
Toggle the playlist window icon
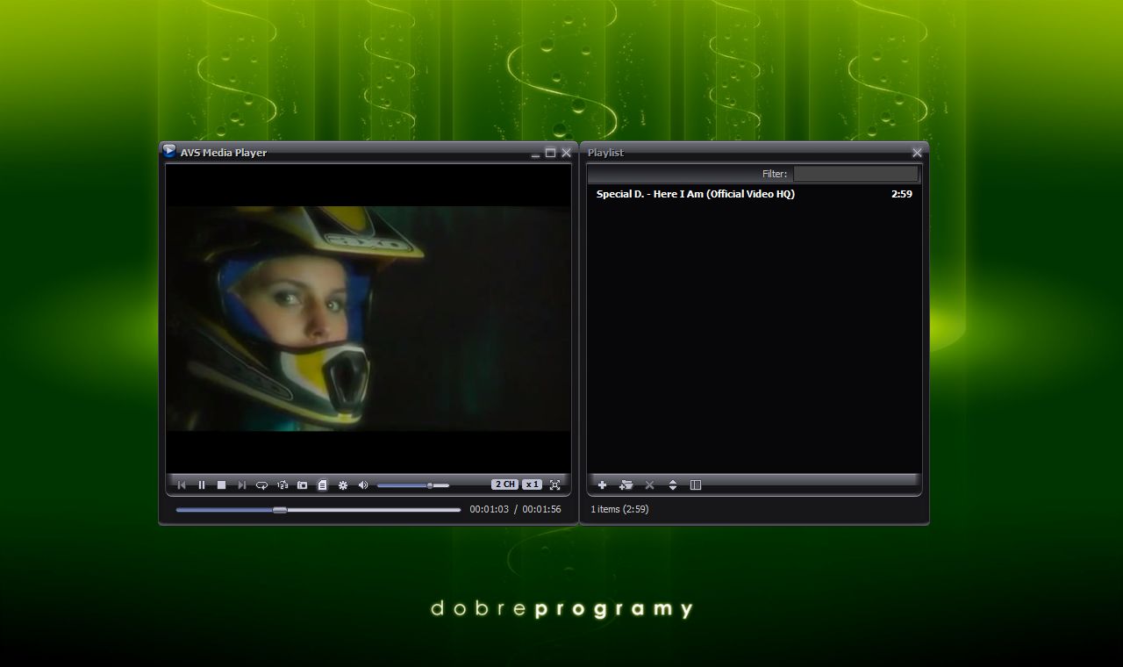tap(323, 484)
